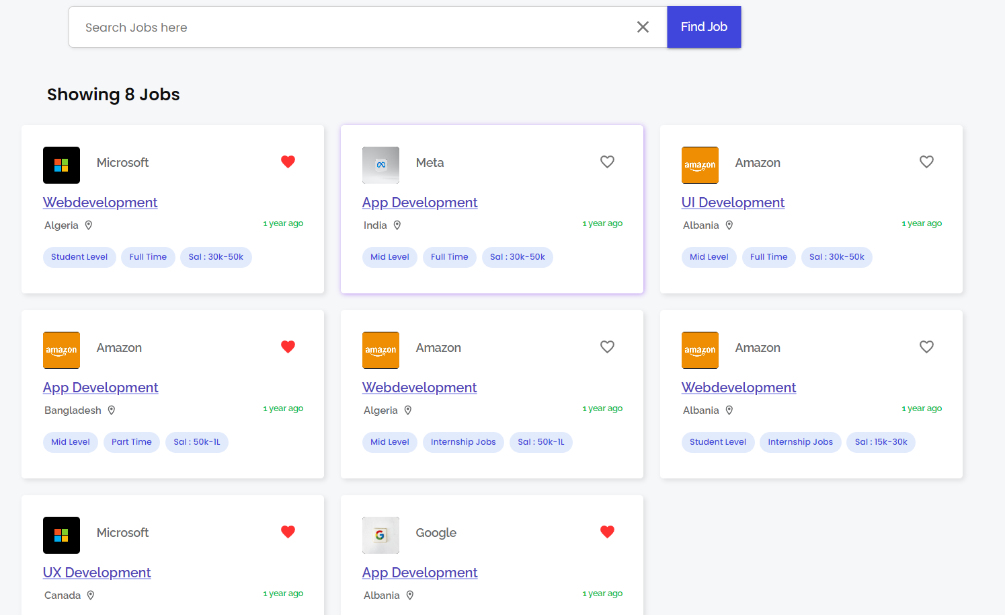The height and width of the screenshot is (615, 1005).
Task: Click location pin on Amazon UI Development card
Action: click(729, 225)
